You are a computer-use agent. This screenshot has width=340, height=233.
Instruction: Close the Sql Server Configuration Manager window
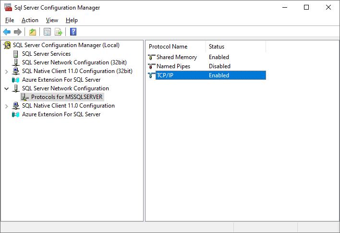pyautogui.click(x=328, y=7)
